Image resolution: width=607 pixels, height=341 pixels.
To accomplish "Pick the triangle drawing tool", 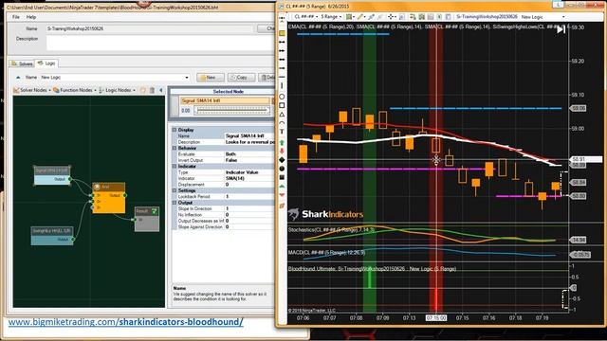I will pos(282,115).
